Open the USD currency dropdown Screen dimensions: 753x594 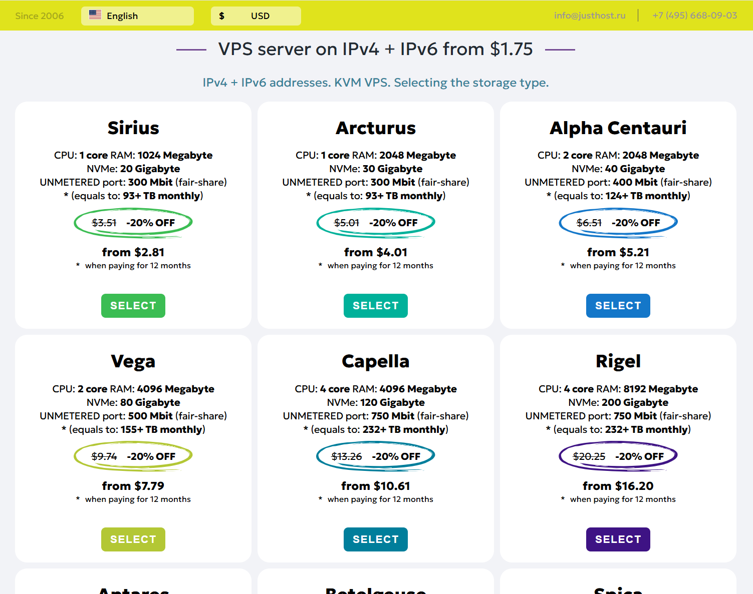(x=256, y=16)
